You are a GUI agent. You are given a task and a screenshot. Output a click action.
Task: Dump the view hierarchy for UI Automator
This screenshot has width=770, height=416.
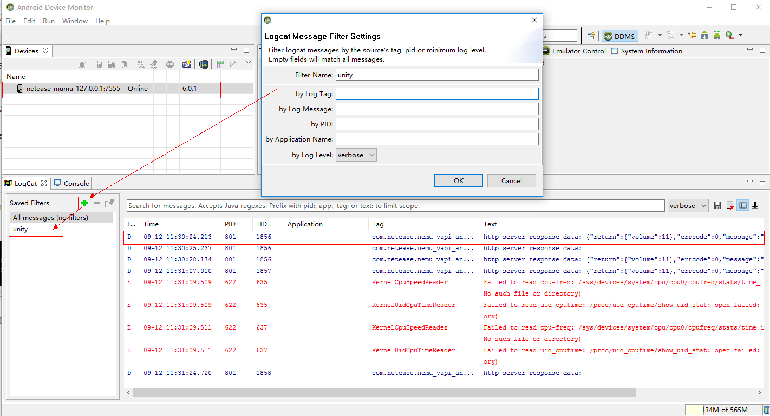pos(204,64)
